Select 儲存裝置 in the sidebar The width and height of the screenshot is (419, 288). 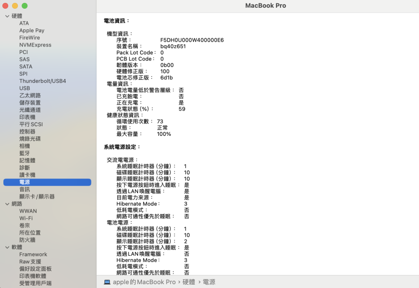pos(30,102)
